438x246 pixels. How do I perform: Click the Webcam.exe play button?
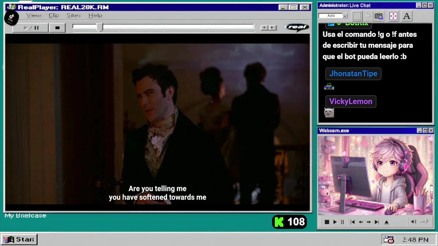(335, 222)
